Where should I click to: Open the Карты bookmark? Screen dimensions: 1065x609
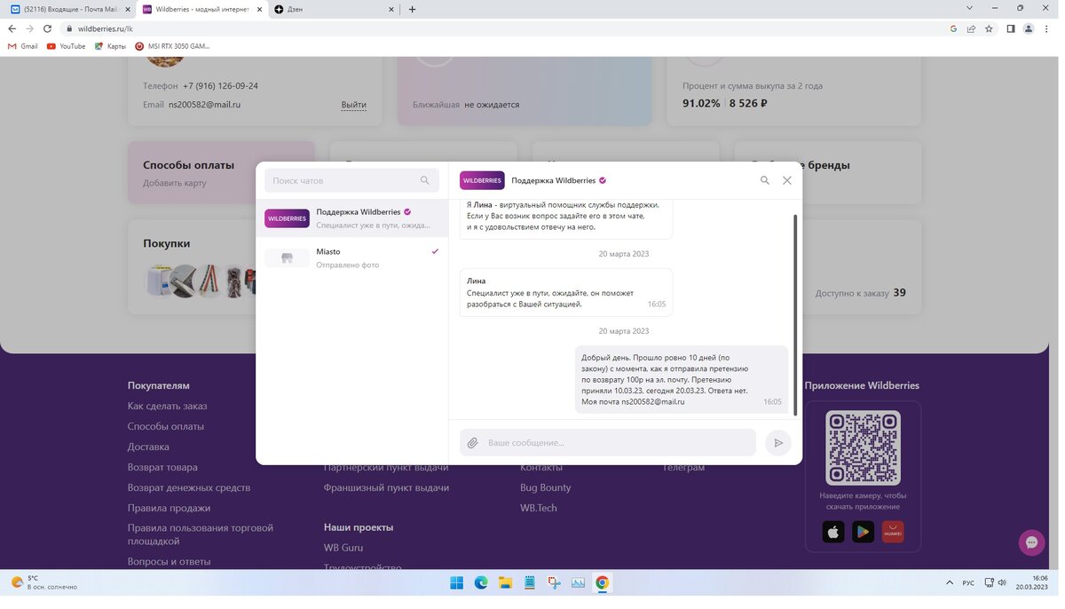(x=110, y=46)
